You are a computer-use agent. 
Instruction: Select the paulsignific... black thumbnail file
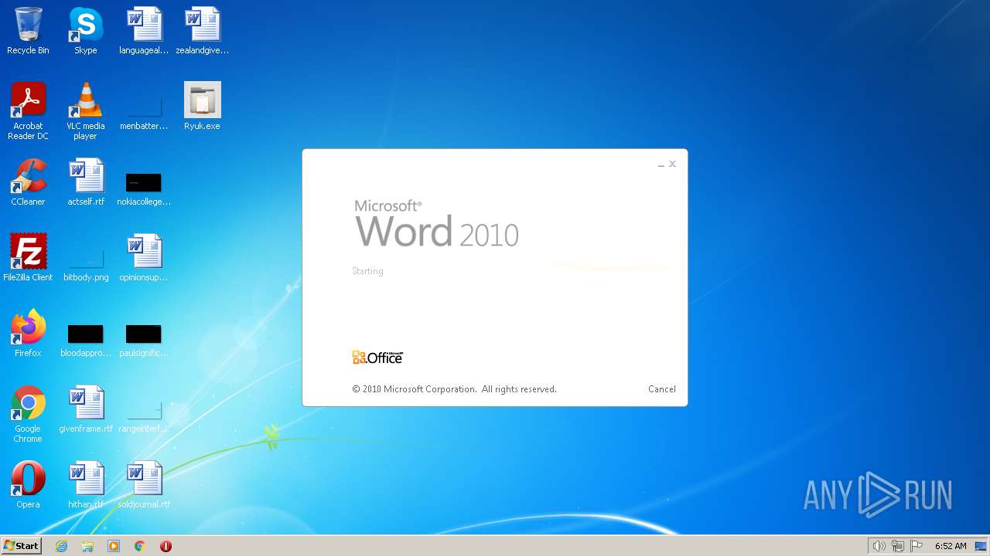pyautogui.click(x=144, y=340)
